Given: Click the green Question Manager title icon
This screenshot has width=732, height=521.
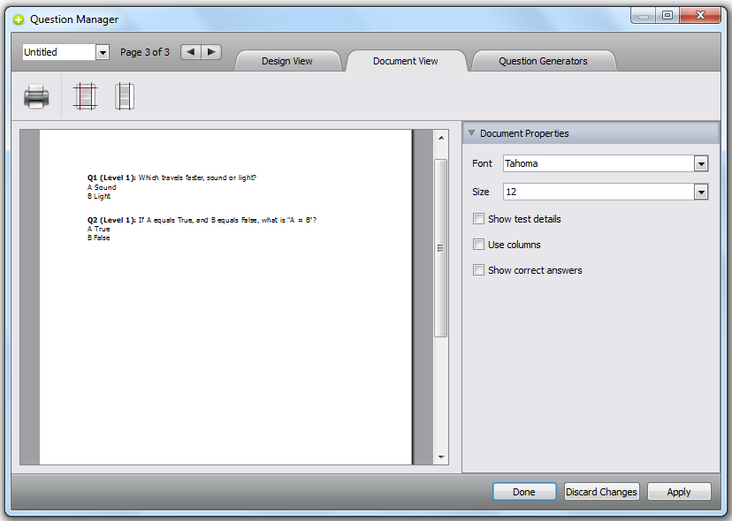Looking at the screenshot, I should pos(19,19).
